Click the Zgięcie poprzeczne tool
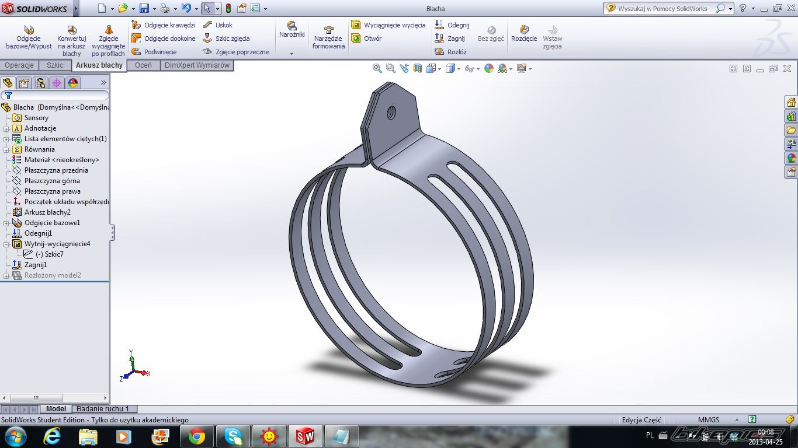Screen dimensions: 798x448 tap(235, 52)
